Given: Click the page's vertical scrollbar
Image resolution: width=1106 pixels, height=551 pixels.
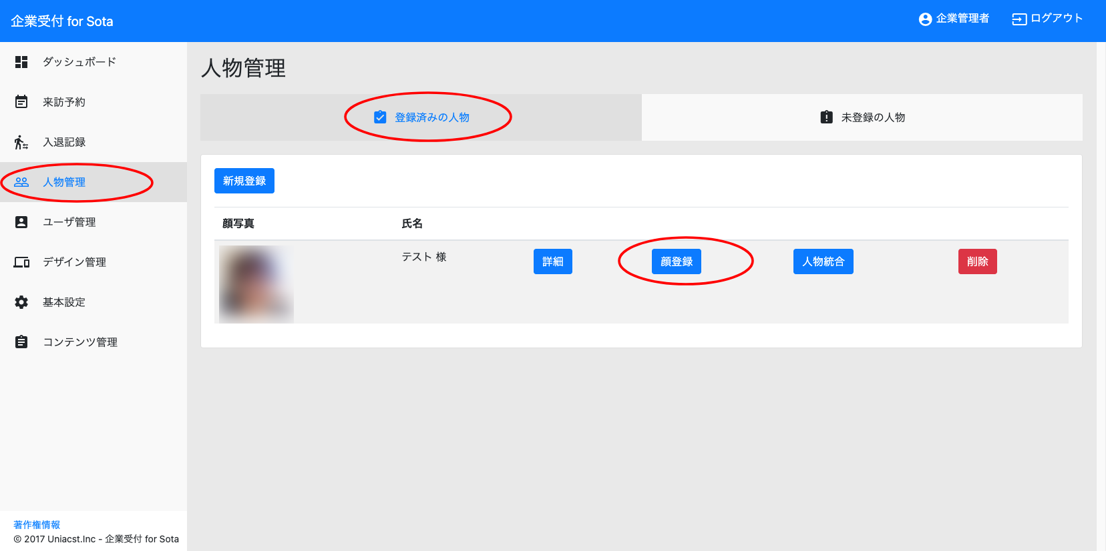Looking at the screenshot, I should (1101, 296).
